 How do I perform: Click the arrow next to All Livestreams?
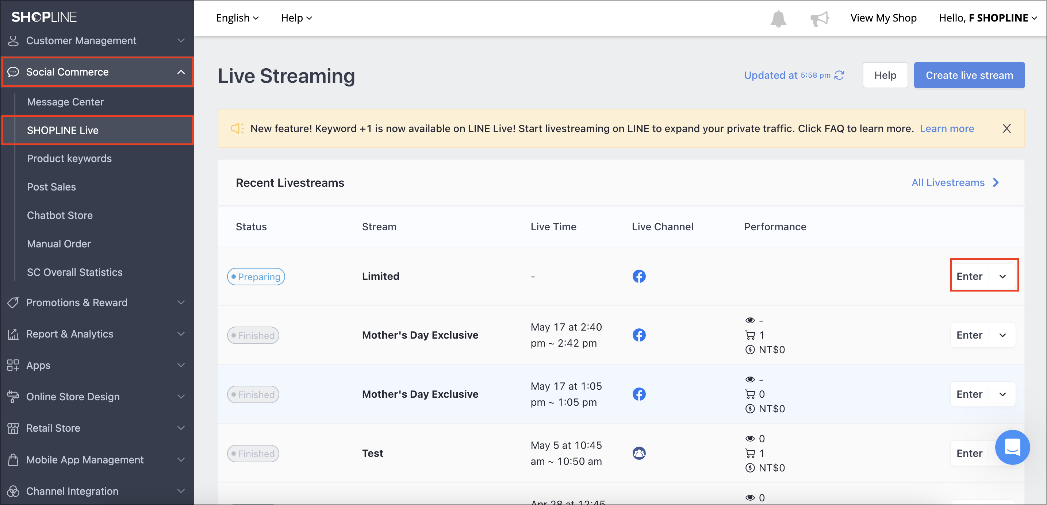click(x=996, y=182)
